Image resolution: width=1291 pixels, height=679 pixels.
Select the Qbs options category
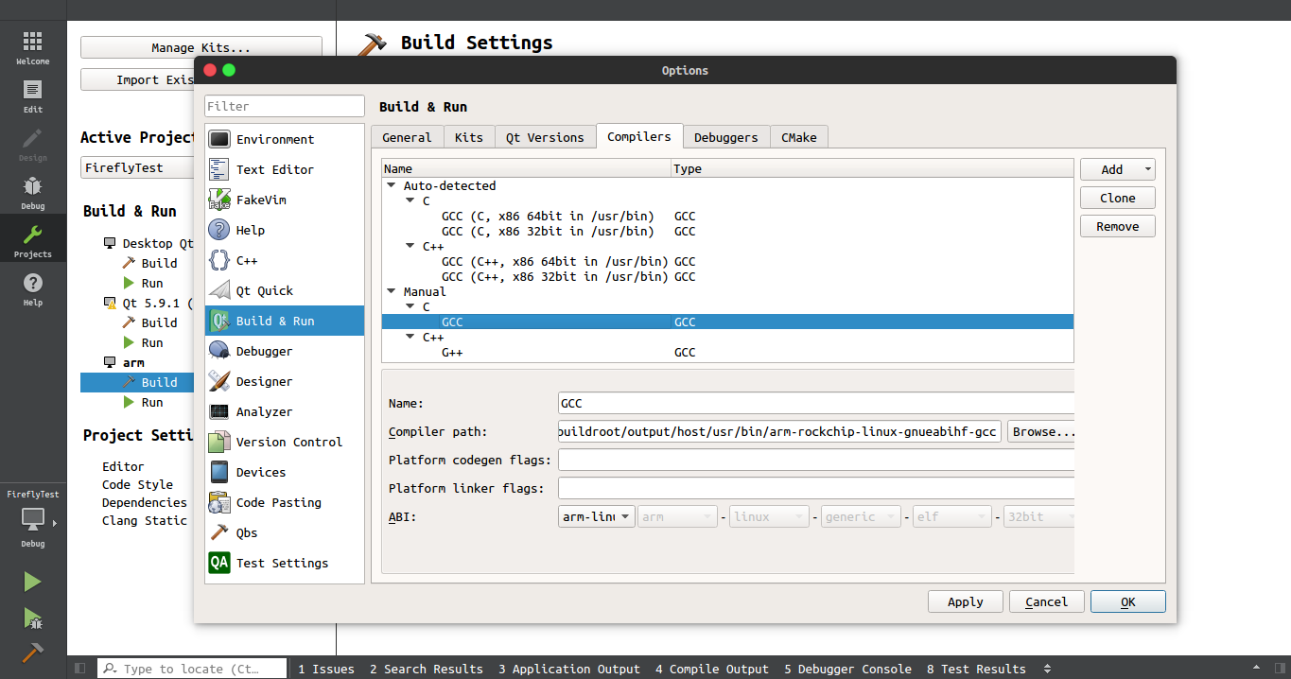click(x=285, y=532)
